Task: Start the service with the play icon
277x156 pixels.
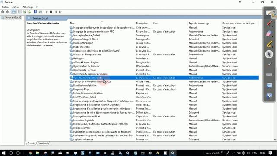Action: coord(47,12)
